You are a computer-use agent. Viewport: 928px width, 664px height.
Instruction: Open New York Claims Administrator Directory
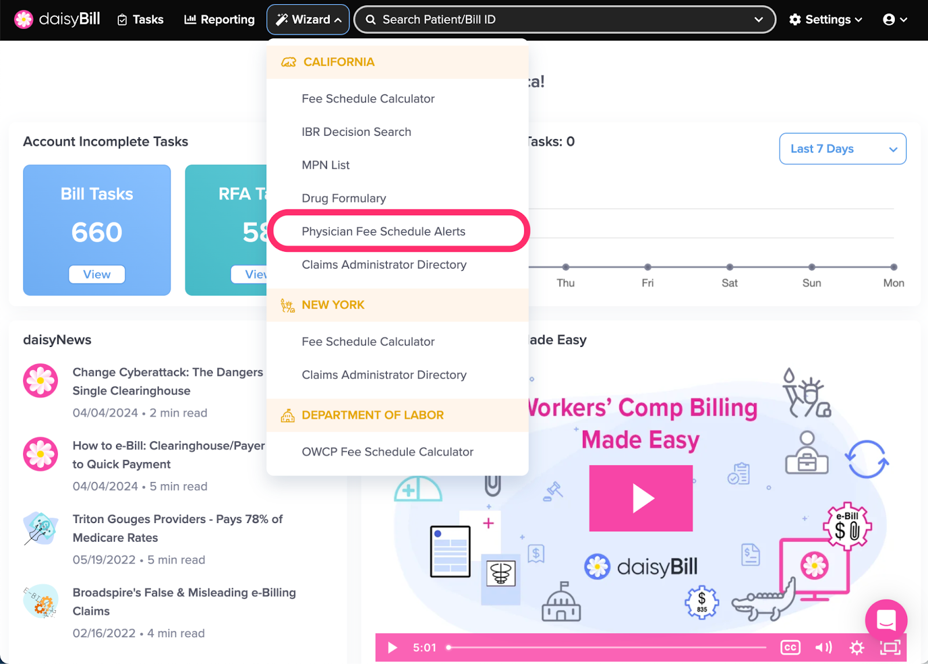tap(384, 375)
